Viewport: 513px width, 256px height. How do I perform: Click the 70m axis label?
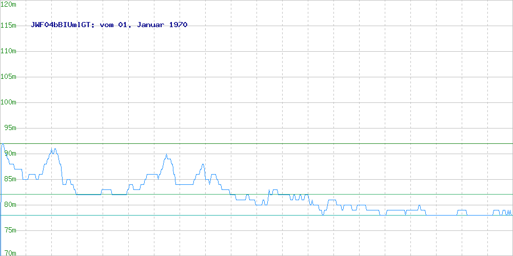10,253
